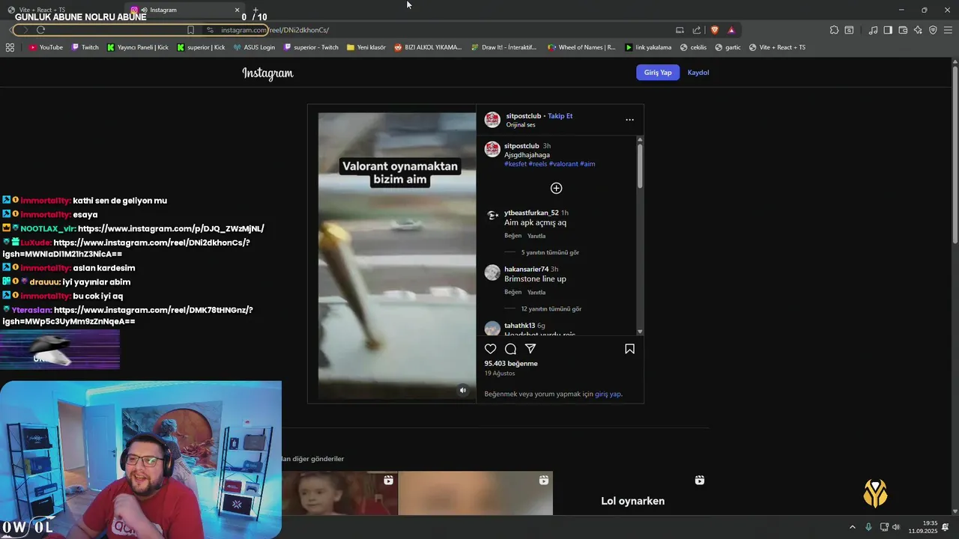Open the Brave VPN shield icon
This screenshot has width=959, height=539.
tap(933, 30)
